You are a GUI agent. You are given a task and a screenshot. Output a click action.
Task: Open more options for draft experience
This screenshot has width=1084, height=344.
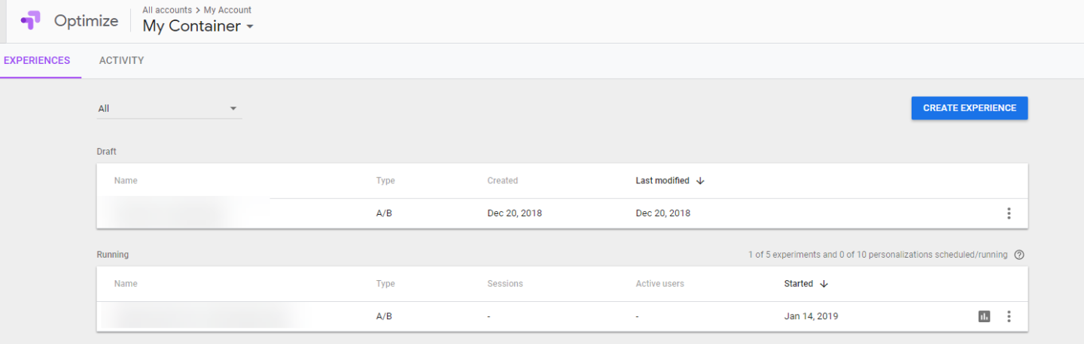[1009, 213]
